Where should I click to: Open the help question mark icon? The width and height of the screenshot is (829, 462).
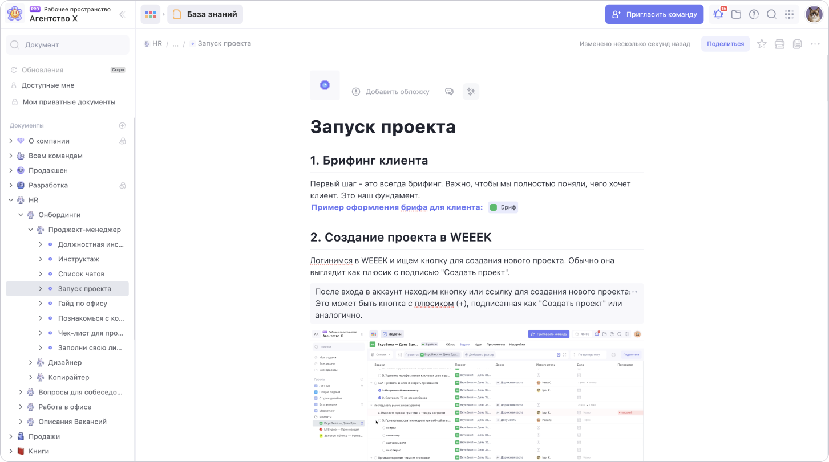click(754, 14)
